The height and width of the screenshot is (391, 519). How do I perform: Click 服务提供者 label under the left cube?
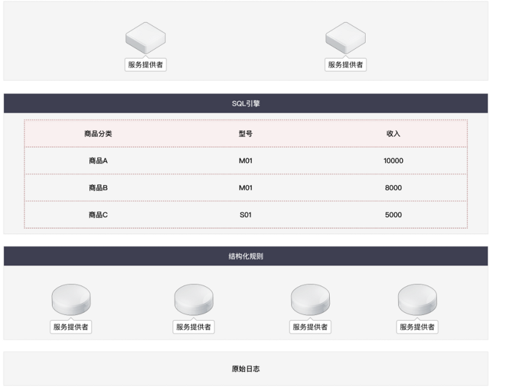coord(145,65)
